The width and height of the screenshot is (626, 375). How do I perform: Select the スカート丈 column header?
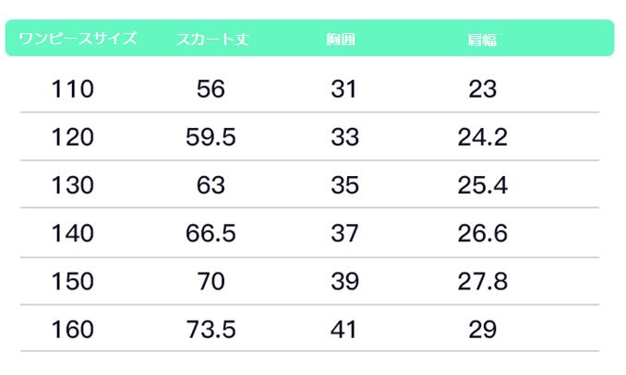(x=212, y=40)
